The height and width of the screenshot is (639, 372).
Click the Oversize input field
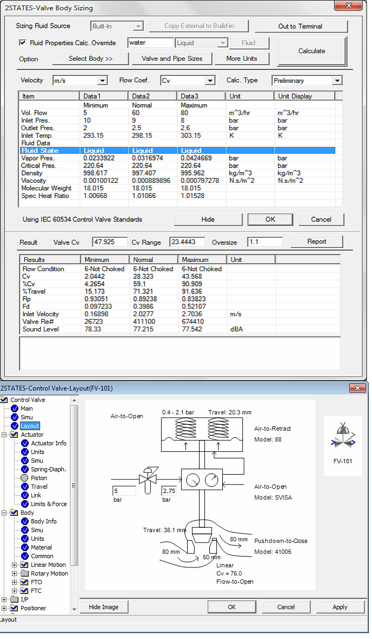point(265,242)
